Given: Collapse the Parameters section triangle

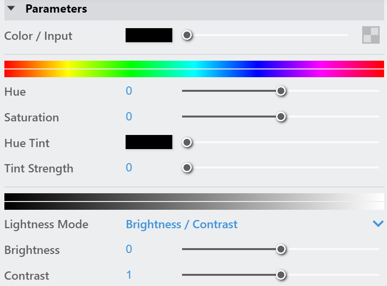Looking at the screenshot, I should click(x=11, y=9).
